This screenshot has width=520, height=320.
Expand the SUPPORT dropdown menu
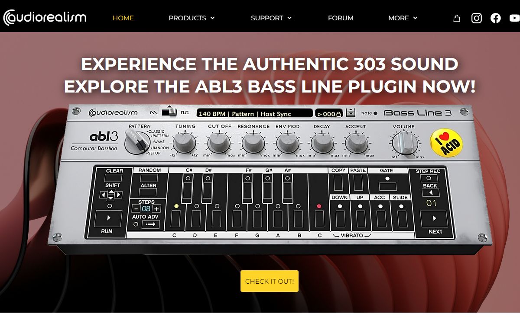coord(271,18)
